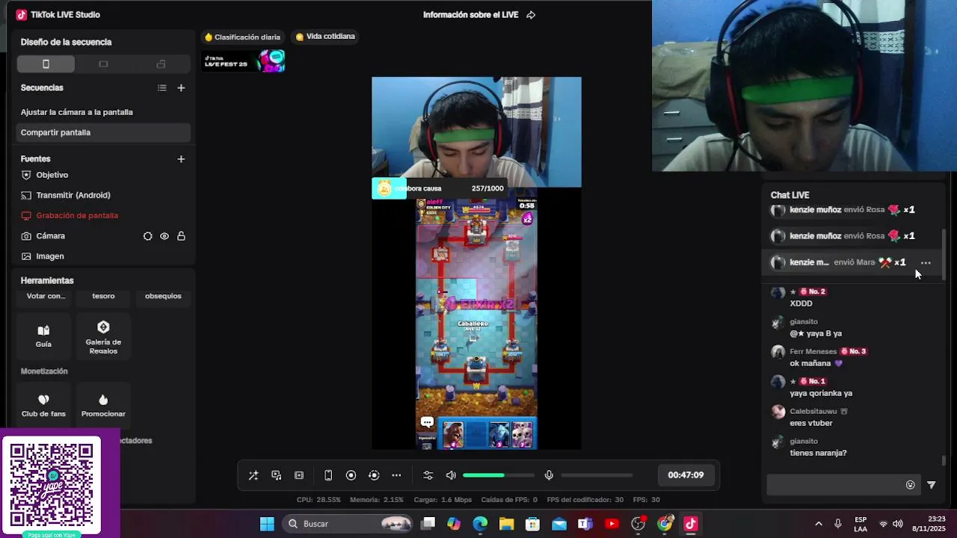The image size is (957, 538).
Task: Add a new source in Fuentes
Action: [x=181, y=158]
